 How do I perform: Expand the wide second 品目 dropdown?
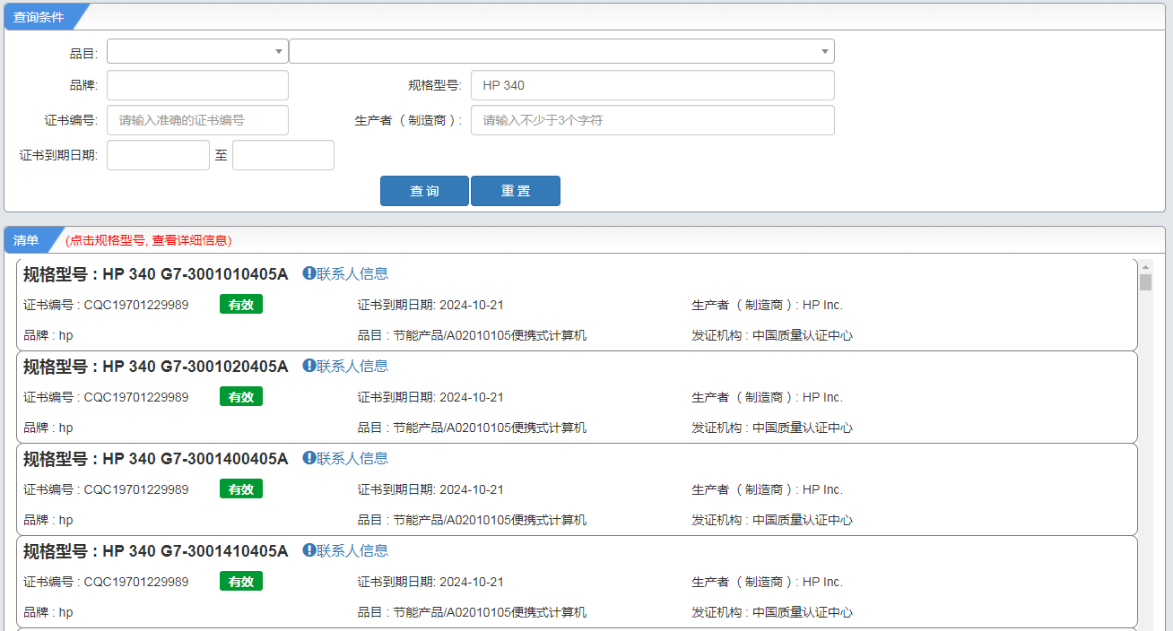point(561,51)
